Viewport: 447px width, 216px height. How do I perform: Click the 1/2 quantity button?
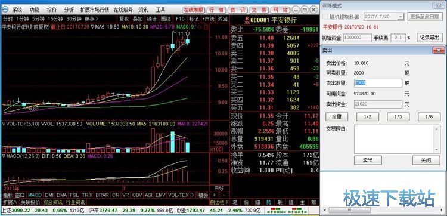368,117
